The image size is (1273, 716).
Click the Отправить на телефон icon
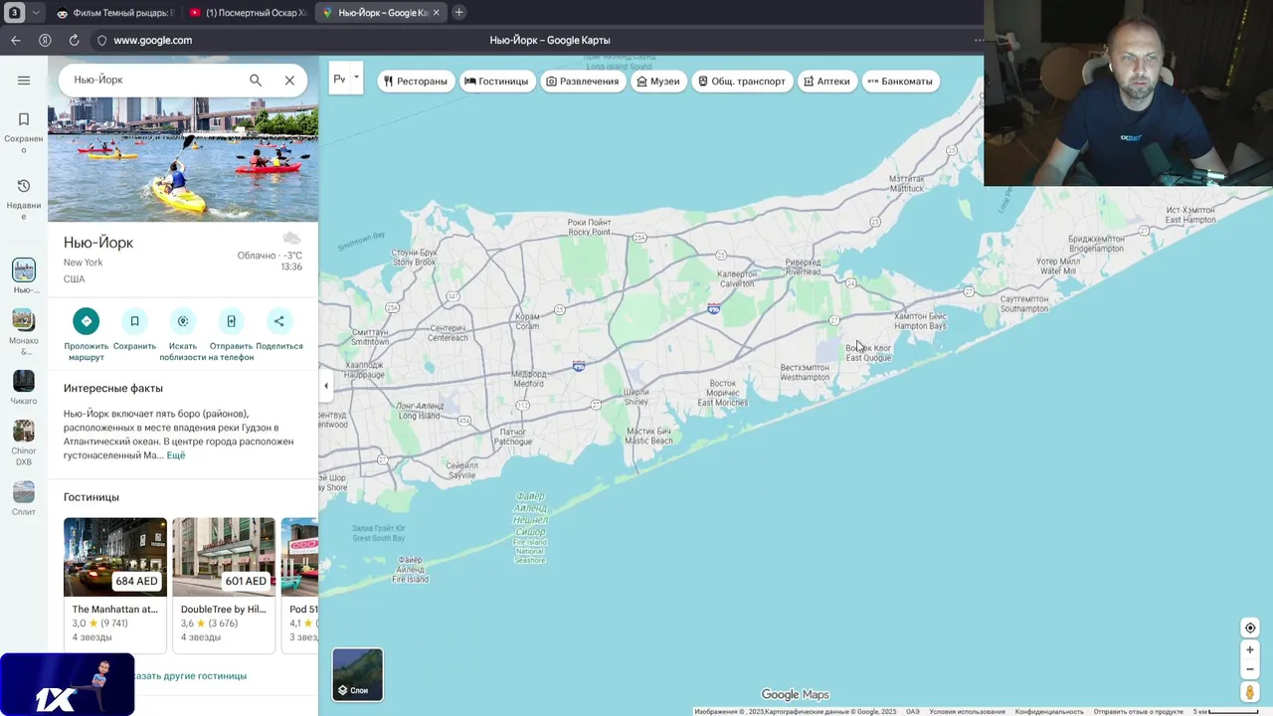pos(231,321)
